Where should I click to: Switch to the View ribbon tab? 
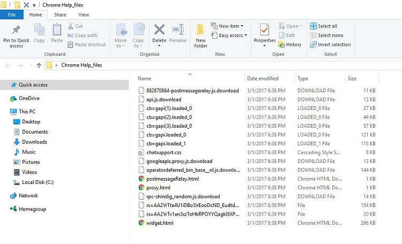(x=84, y=14)
